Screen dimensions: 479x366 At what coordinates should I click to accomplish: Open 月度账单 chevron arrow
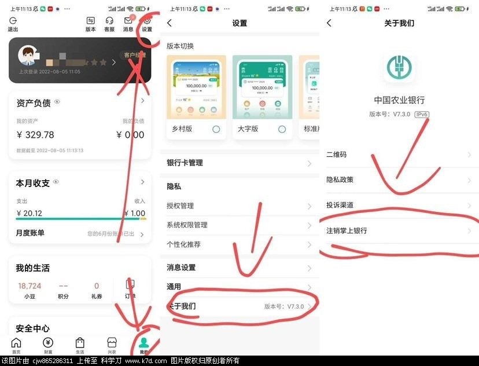click(x=142, y=235)
